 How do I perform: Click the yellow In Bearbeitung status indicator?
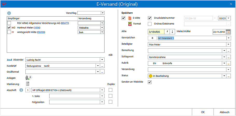151,76
